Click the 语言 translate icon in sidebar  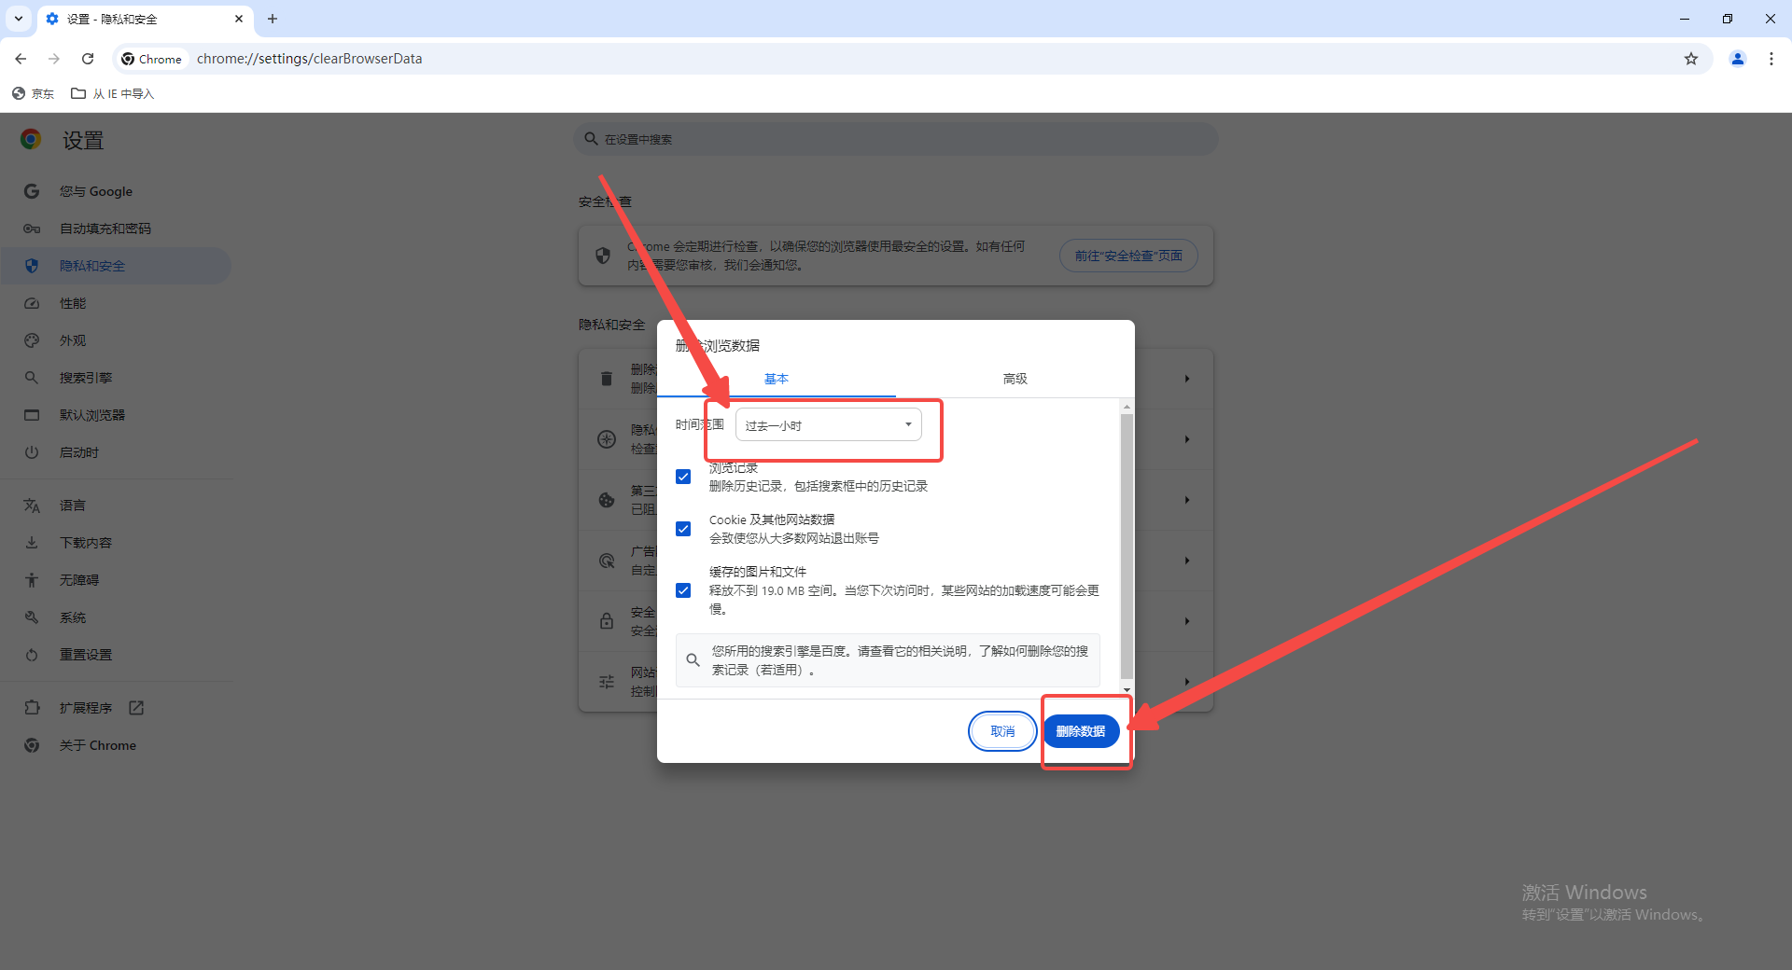(32, 506)
